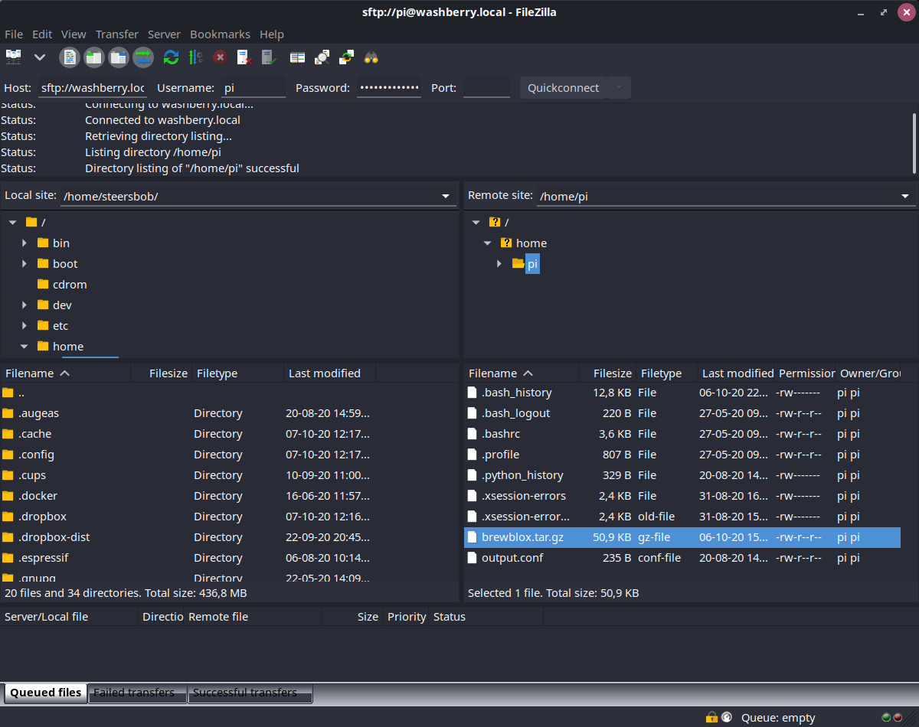The image size is (919, 727).
Task: Click the .bash_history file icon
Action: (x=472, y=393)
